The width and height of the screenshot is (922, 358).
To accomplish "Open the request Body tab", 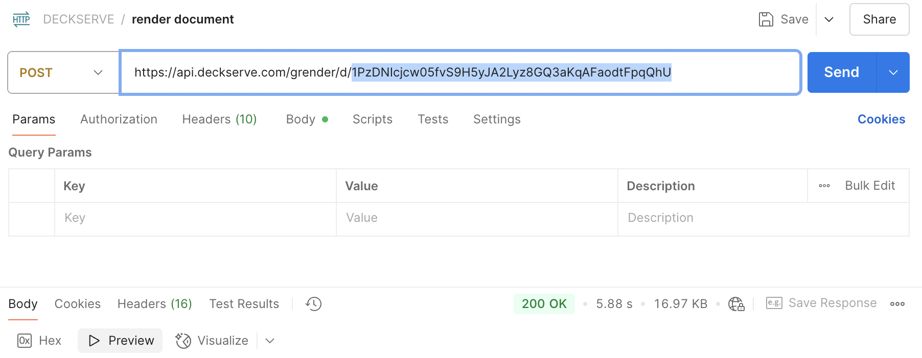I will pyautogui.click(x=307, y=119).
